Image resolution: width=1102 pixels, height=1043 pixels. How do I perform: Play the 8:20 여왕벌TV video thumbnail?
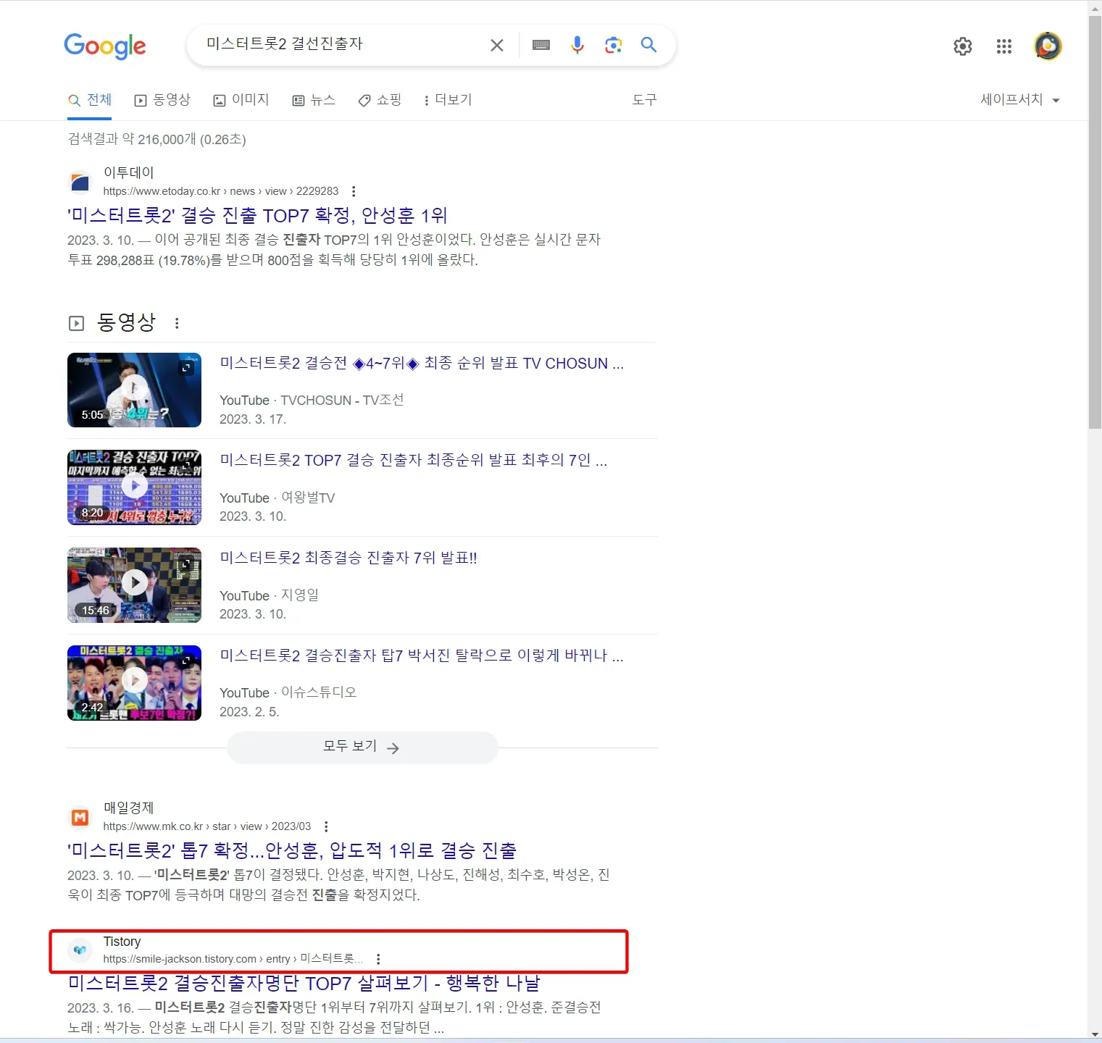[x=134, y=487]
